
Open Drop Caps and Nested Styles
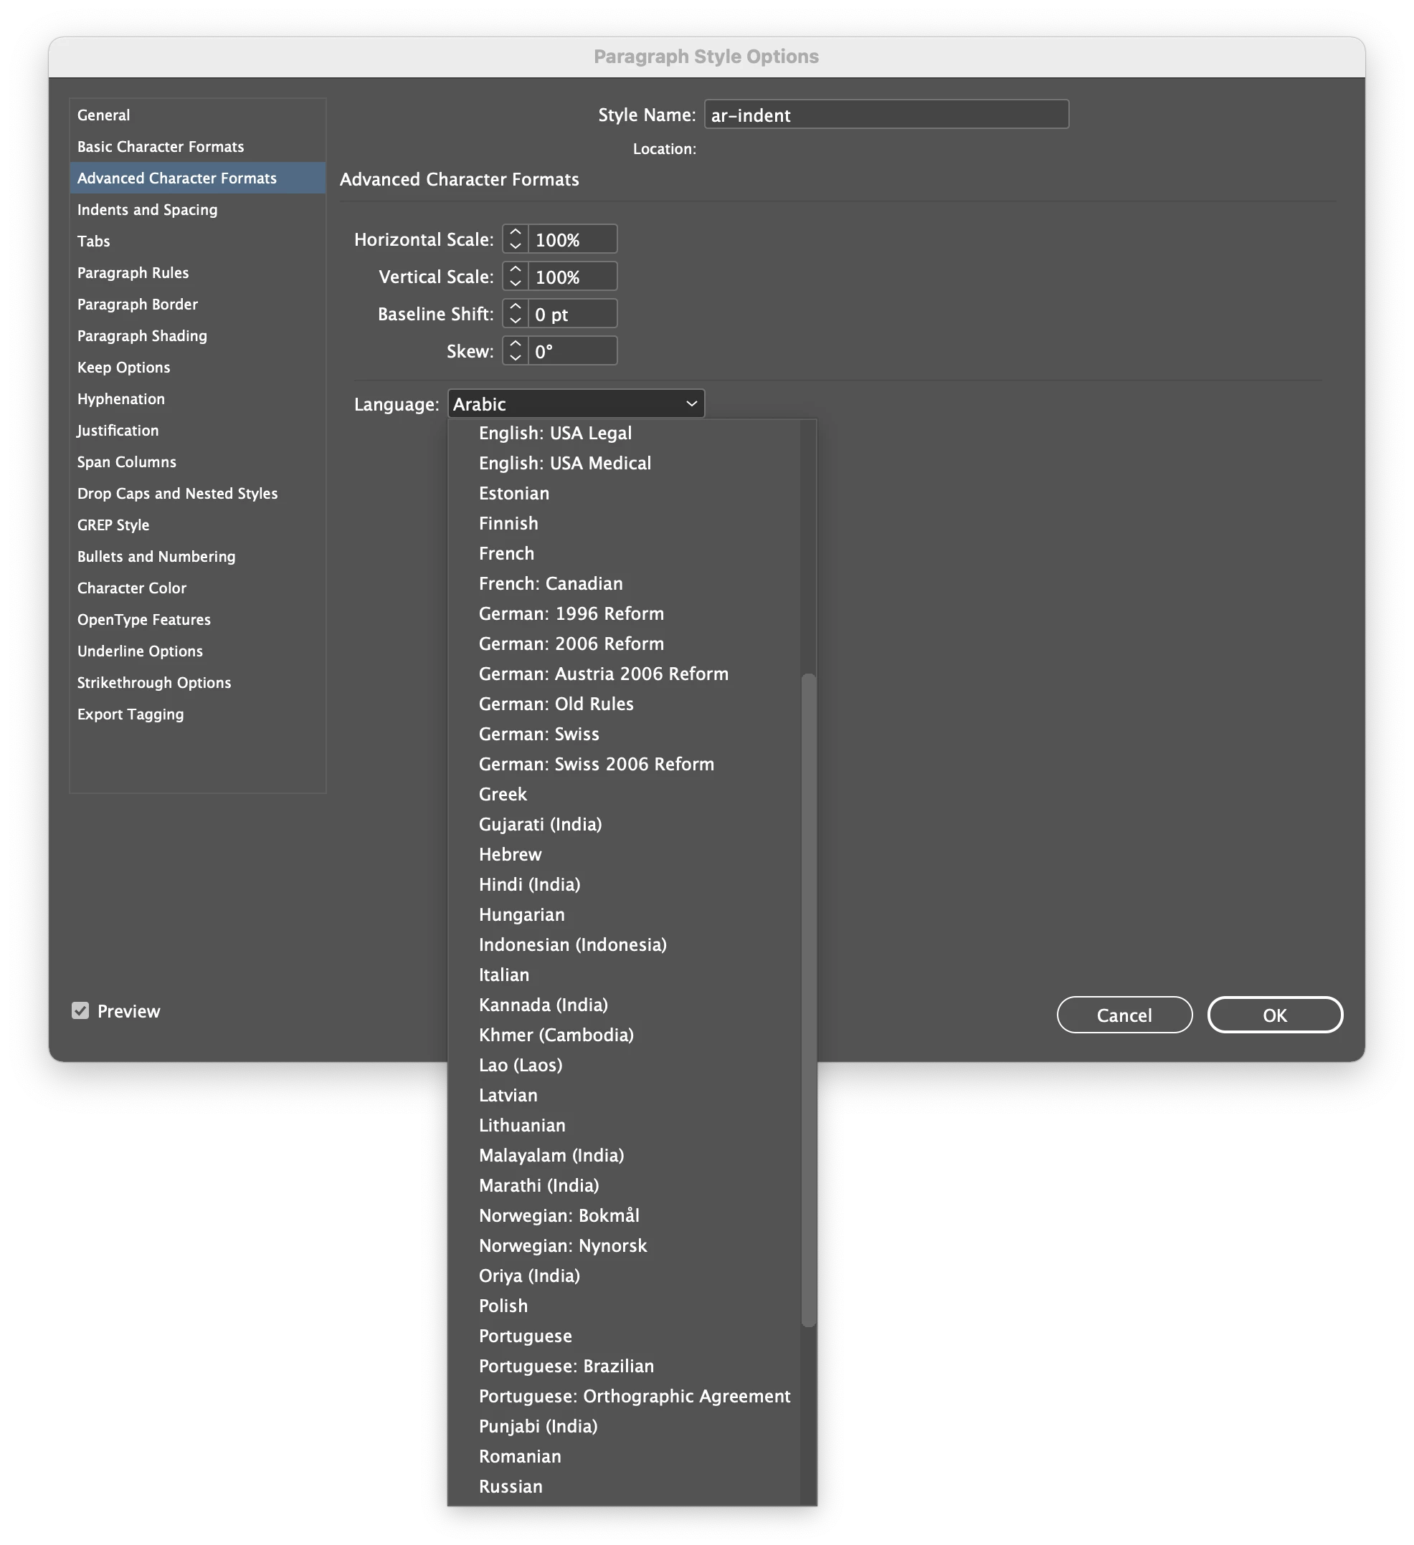coord(177,494)
